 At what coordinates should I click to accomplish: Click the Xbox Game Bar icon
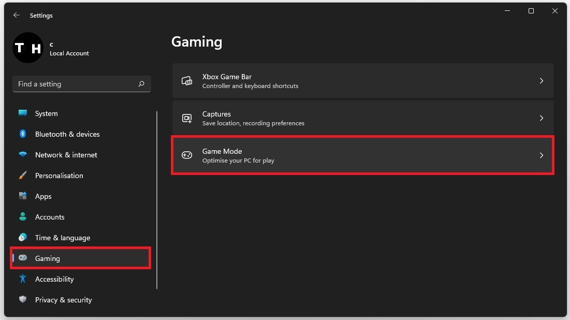tap(187, 81)
